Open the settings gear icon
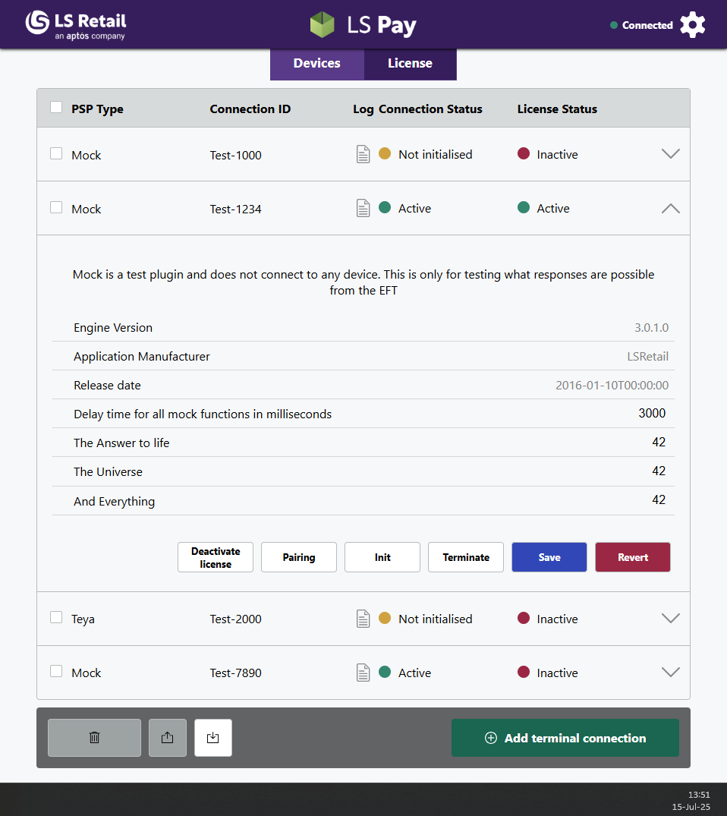The width and height of the screenshot is (727, 816). tap(692, 25)
